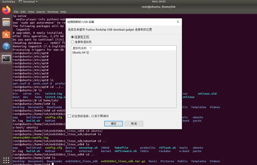Click the terminal title root@ubuntu: /home/lxh
257x165 pixels.
click(159, 7)
